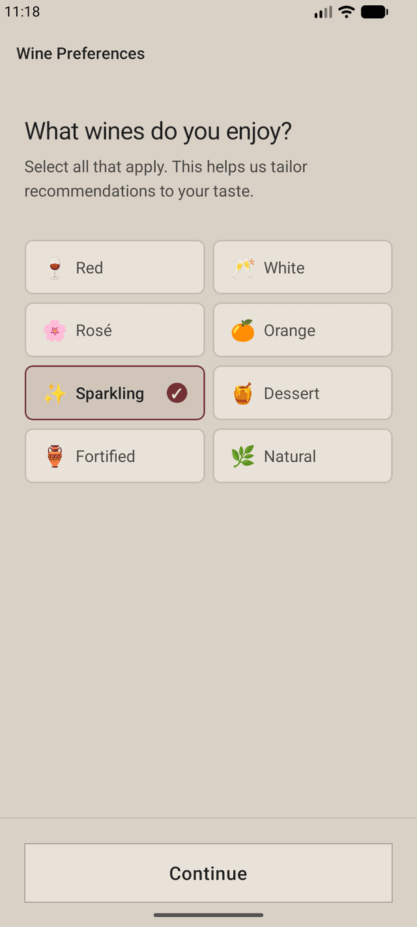Click the red wine glass icon beside Red
417x927 pixels.
[x=54, y=267]
